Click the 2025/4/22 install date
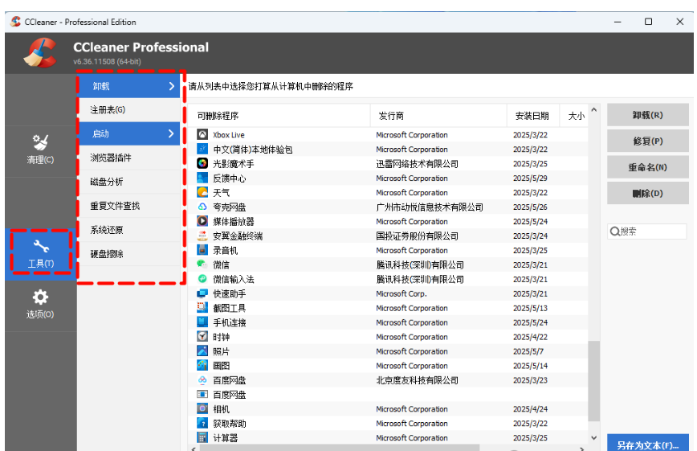Viewport: 697px width, 451px height. [x=530, y=337]
